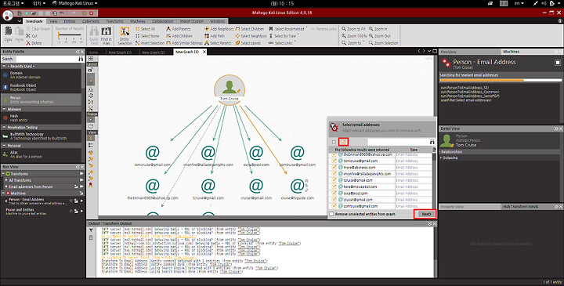Delete the selected entity
Viewport: 564px width, 286px height.
click(x=34, y=43)
